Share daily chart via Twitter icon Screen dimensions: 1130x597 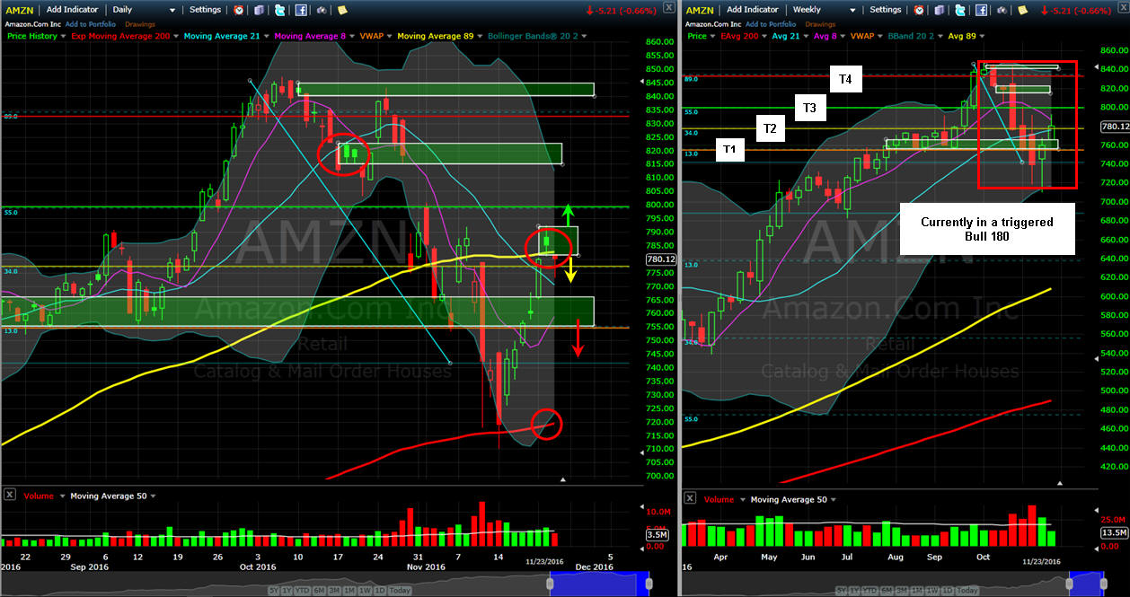[x=280, y=10]
